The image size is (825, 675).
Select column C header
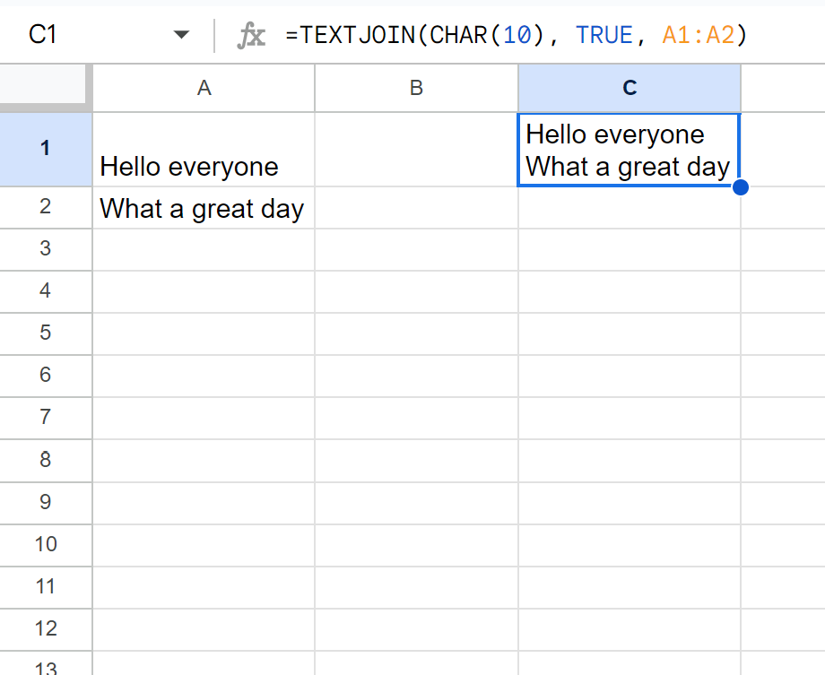click(x=630, y=88)
